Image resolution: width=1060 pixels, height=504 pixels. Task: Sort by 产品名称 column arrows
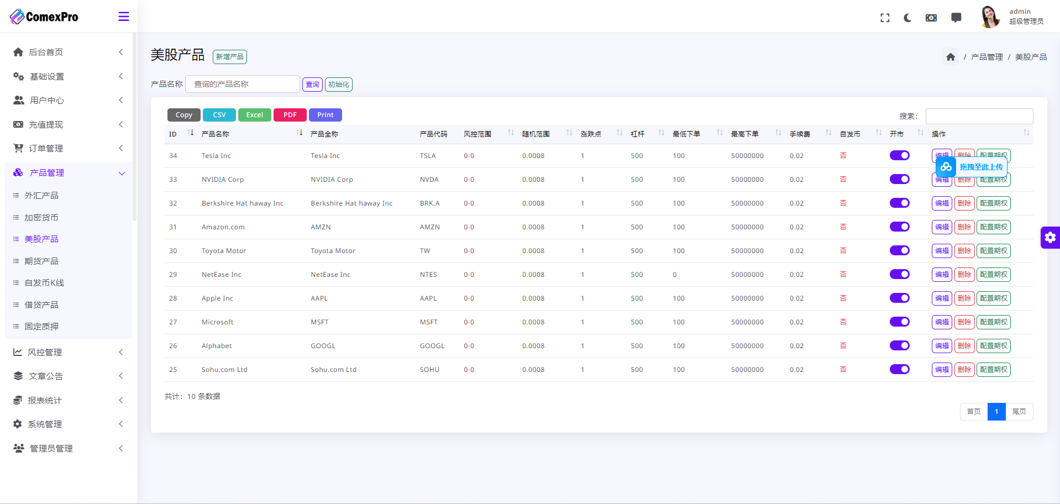coord(300,133)
